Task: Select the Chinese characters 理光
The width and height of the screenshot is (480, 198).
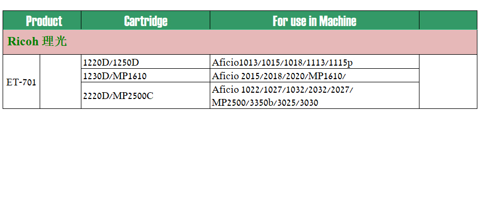Action: pyautogui.click(x=54, y=41)
